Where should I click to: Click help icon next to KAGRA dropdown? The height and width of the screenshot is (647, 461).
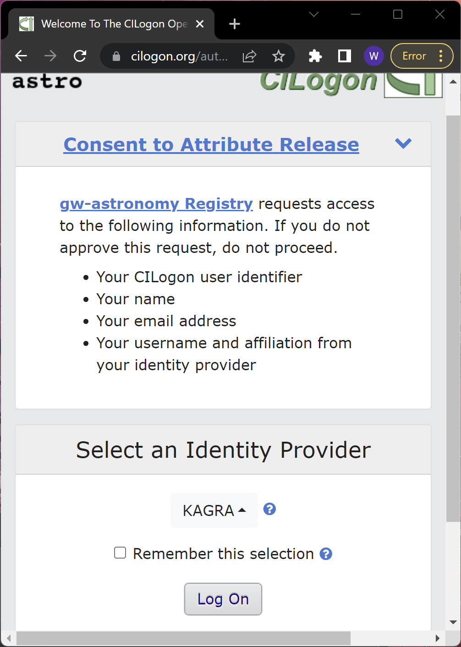(x=269, y=509)
